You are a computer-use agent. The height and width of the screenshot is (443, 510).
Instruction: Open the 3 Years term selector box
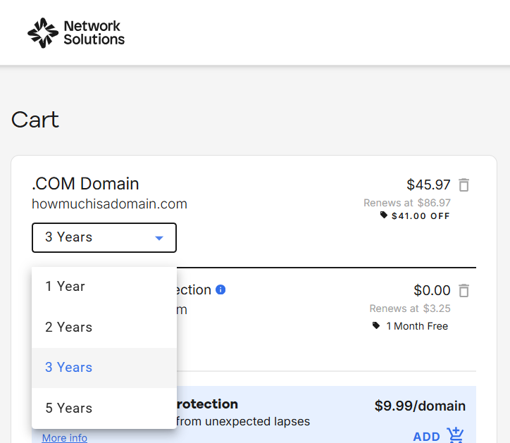(104, 237)
